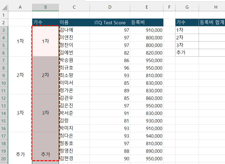Screen dimensions: 225x164
Task: Click the 1차 cell in column G
Action: point(187,30)
